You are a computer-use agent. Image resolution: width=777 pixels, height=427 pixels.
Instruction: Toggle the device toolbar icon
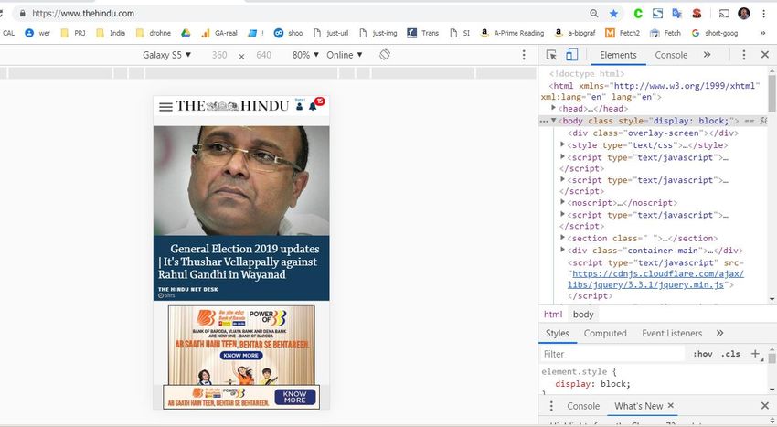tap(572, 55)
